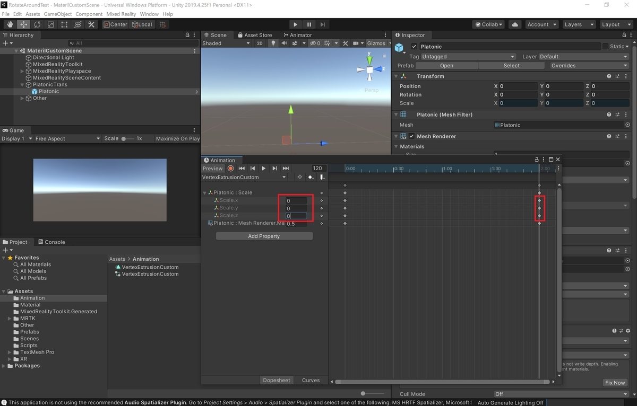Open Shaded draw mode dropdown
Screen dimensions: 637x406
click(x=226, y=43)
